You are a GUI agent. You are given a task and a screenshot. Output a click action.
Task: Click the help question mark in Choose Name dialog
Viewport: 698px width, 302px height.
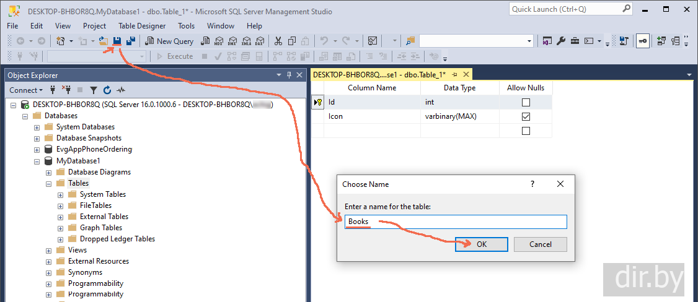tap(532, 184)
